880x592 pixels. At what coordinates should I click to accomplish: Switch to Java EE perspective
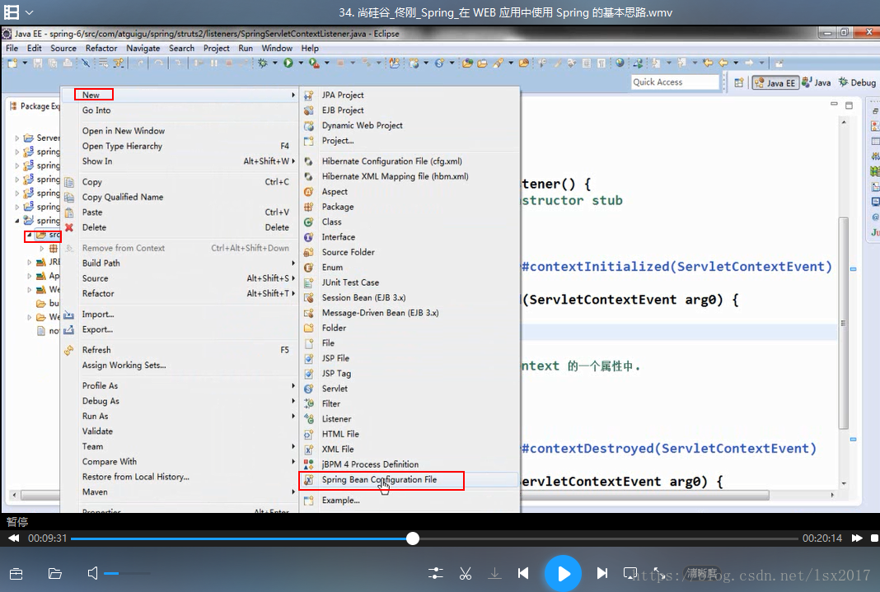pos(775,82)
